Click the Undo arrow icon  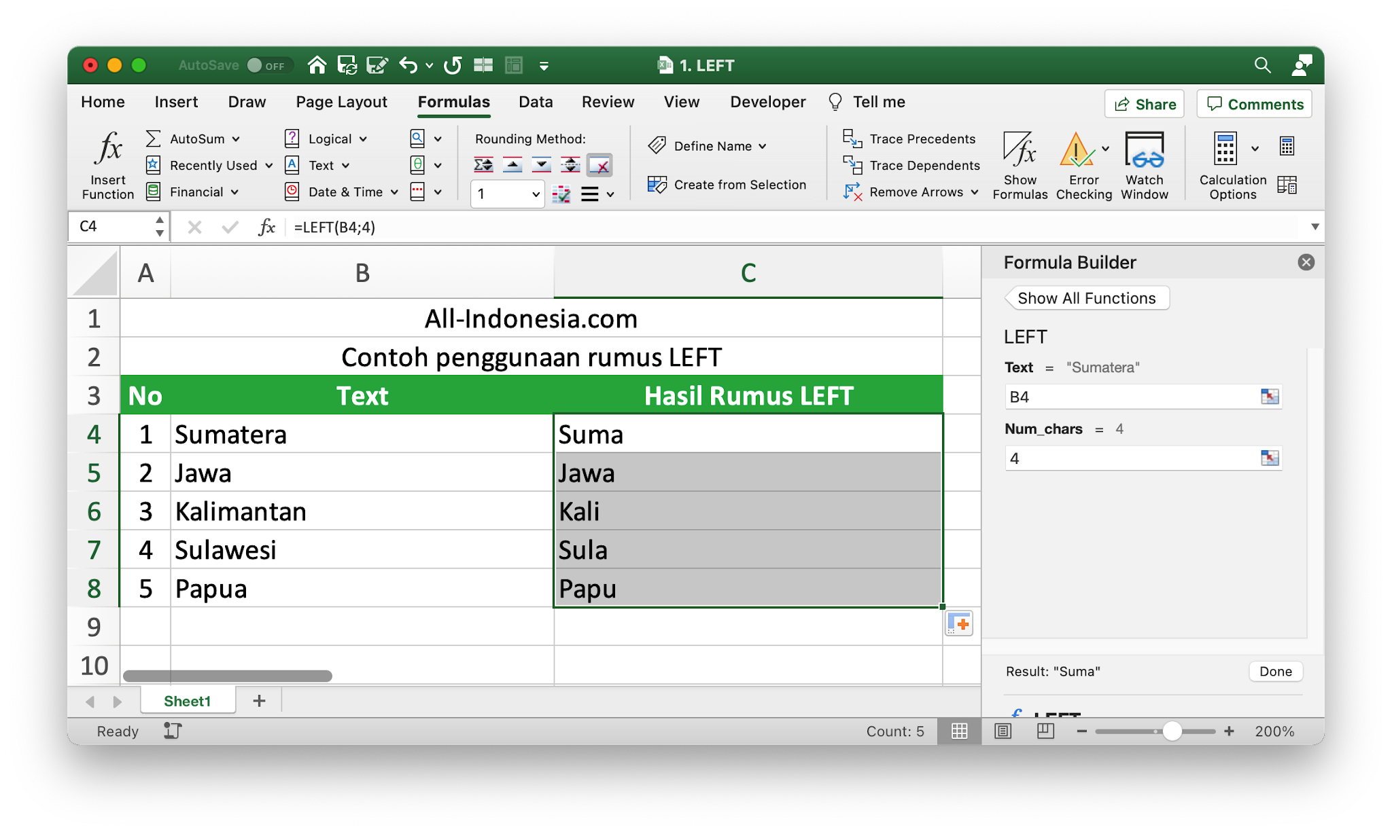408,65
